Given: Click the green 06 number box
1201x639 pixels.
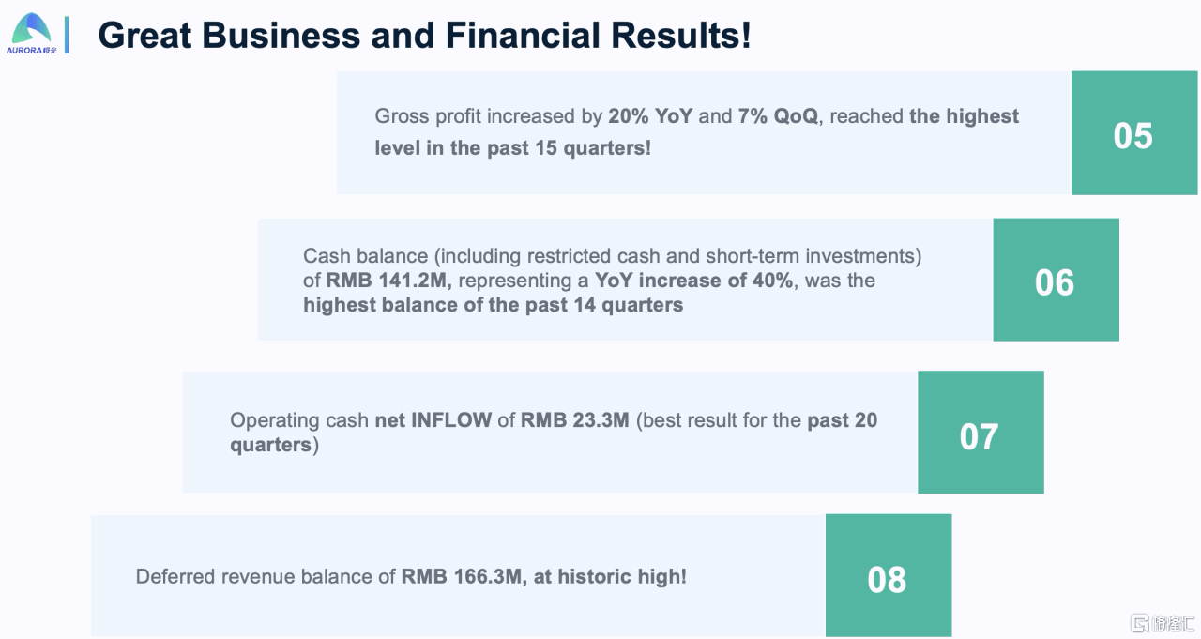Looking at the screenshot, I should coord(1055,281).
